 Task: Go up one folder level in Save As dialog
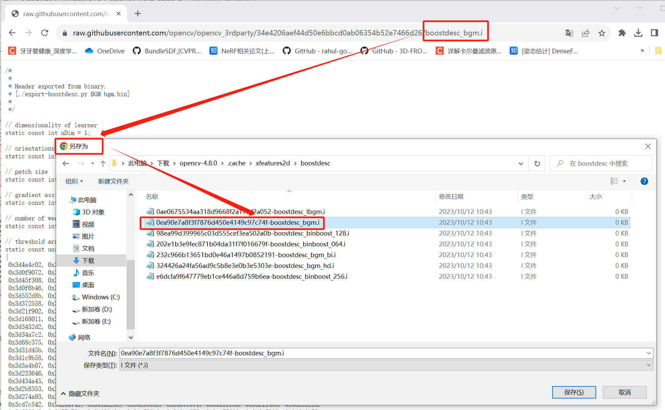click(103, 163)
